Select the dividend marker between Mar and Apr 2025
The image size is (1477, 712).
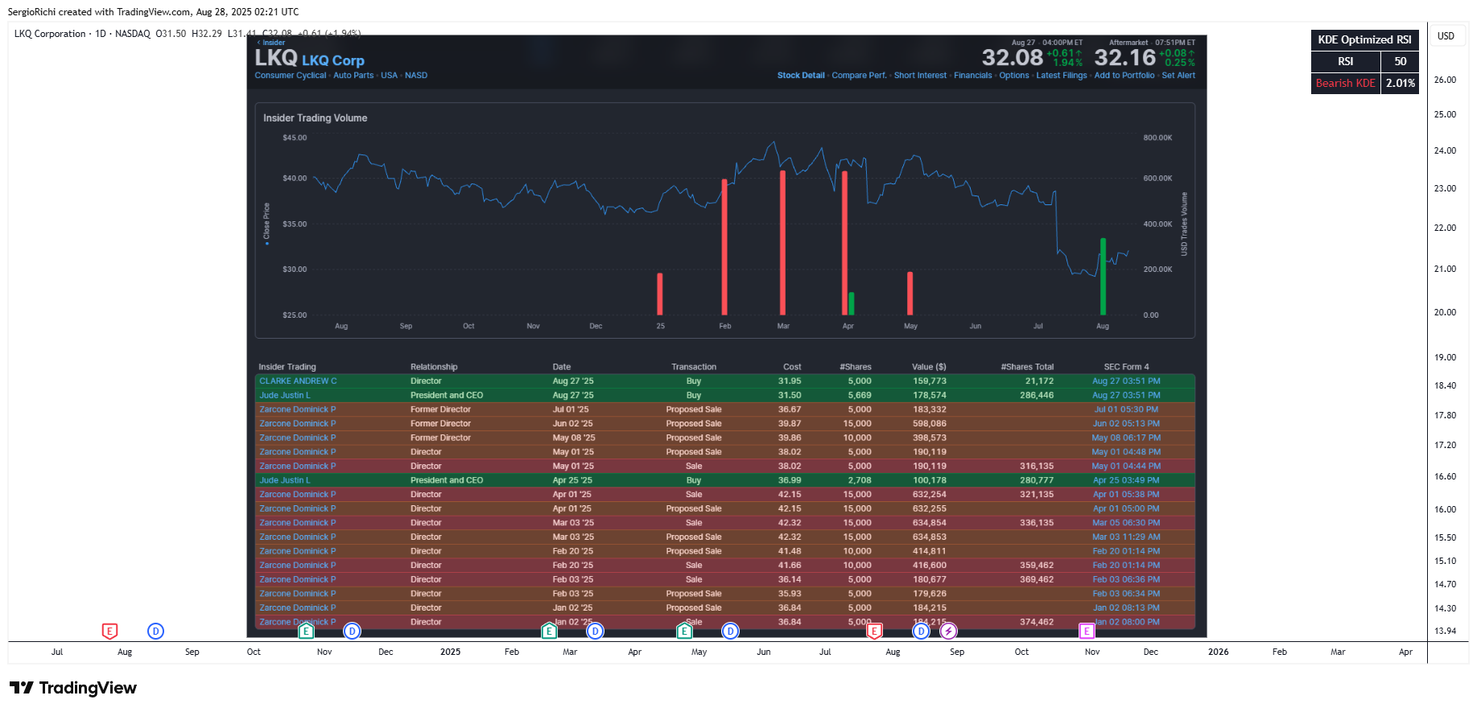(x=595, y=632)
